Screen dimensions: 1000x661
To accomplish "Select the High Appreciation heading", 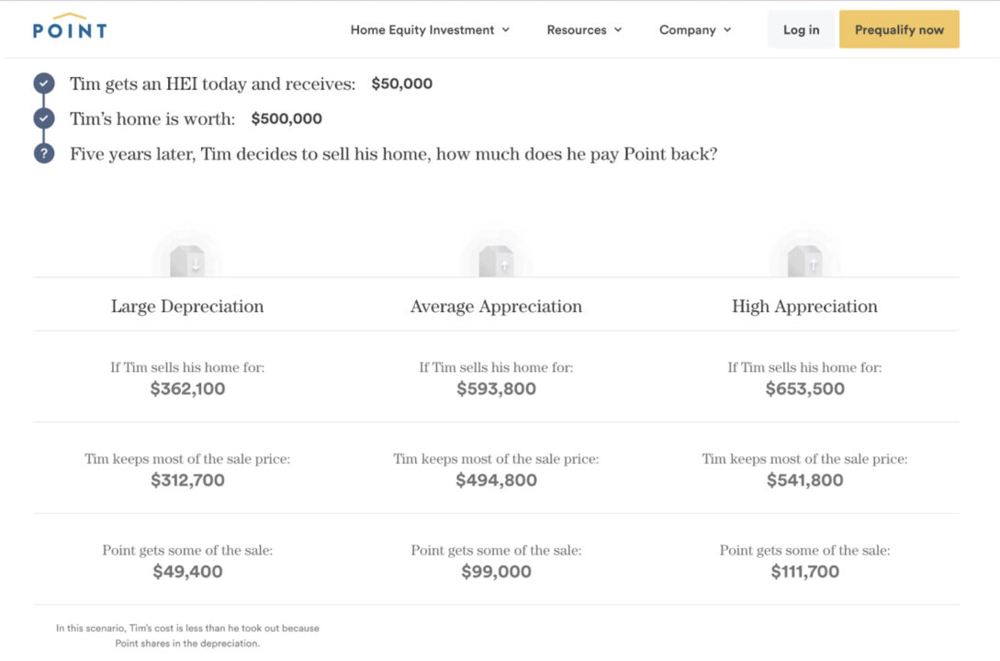I will pos(804,307).
